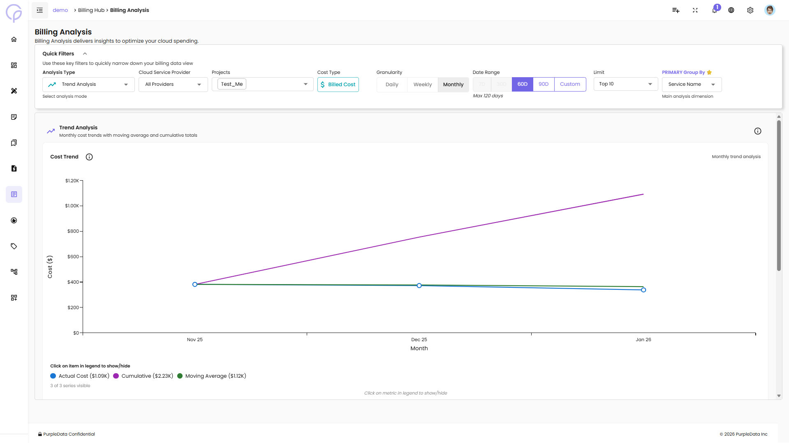The width and height of the screenshot is (789, 443).
Task: Click the Trend Analysis info icon
Action: 757,131
